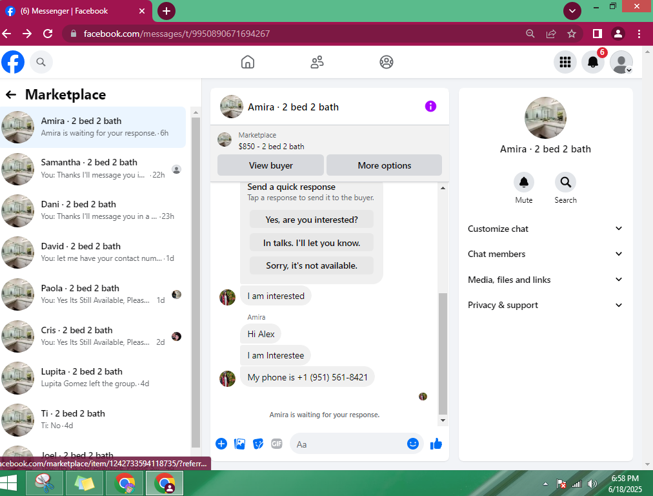The width and height of the screenshot is (653, 496).
Task: Open the Chrome profile icon
Action: (618, 34)
